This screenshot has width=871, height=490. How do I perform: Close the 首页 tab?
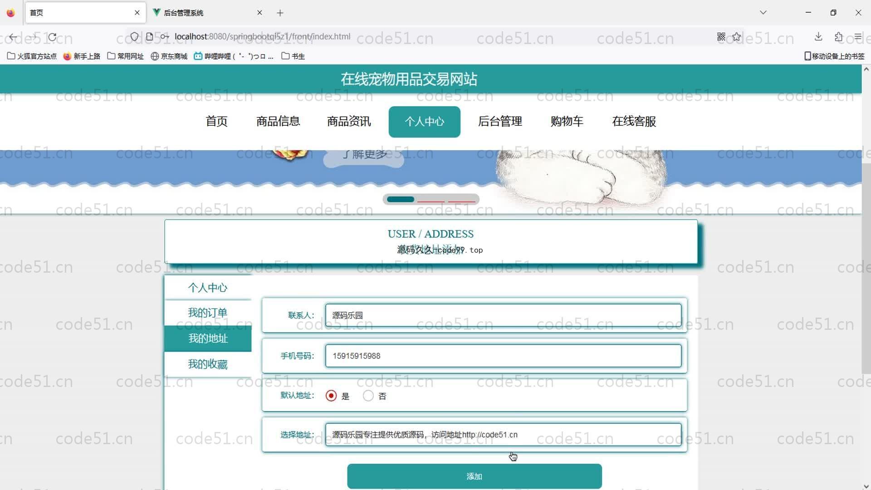(137, 13)
